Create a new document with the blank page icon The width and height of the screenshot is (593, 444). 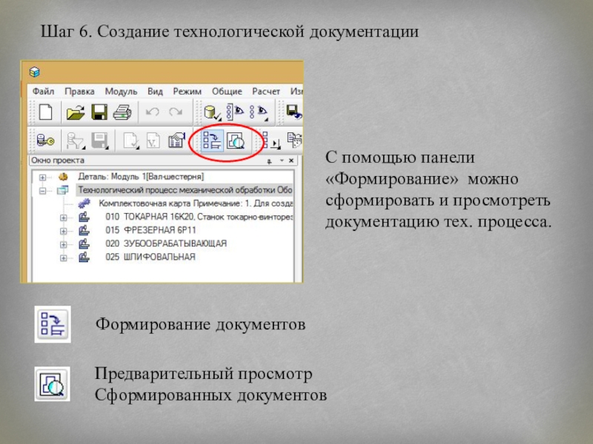point(46,112)
